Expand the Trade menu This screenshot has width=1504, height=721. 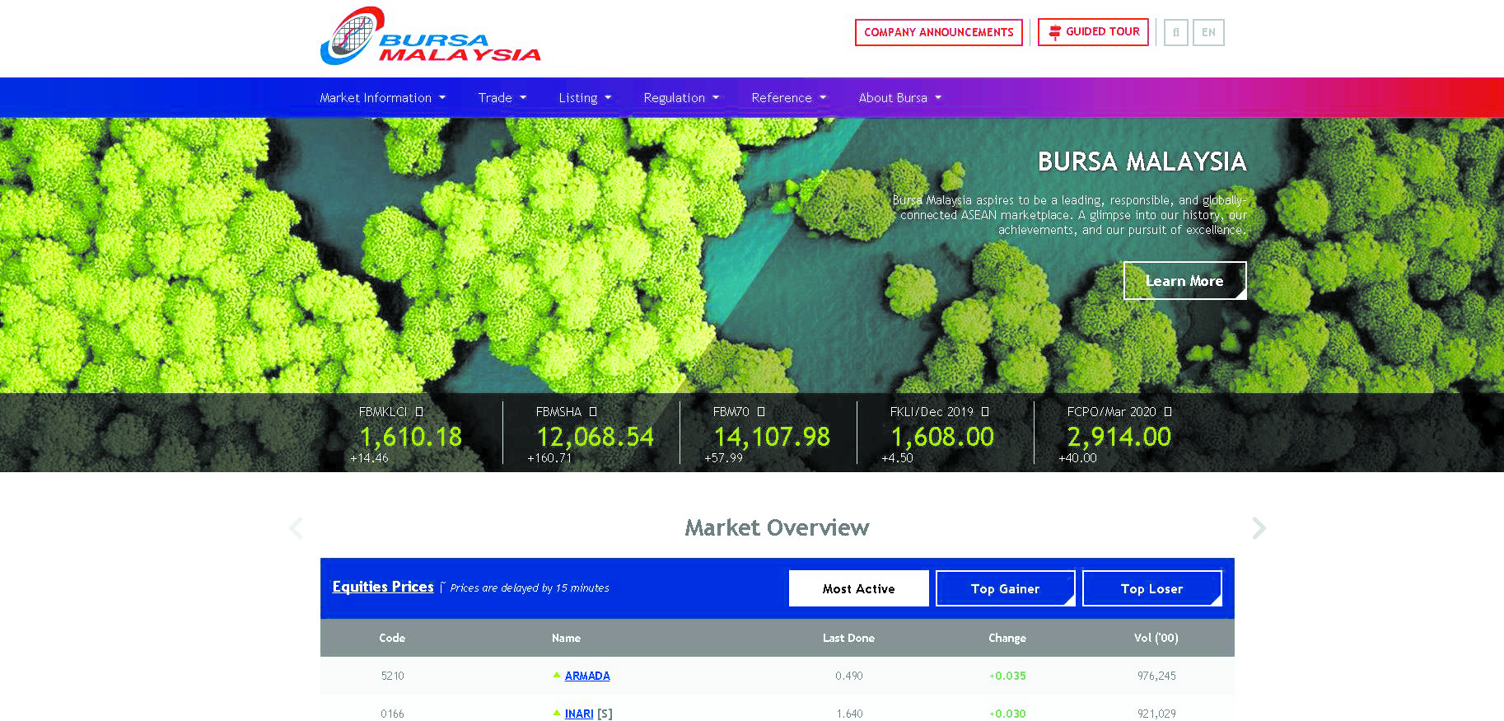502,98
